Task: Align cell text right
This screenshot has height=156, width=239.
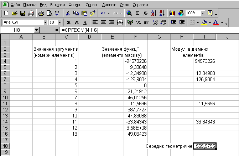Action: pyautogui.click(x=111, y=22)
